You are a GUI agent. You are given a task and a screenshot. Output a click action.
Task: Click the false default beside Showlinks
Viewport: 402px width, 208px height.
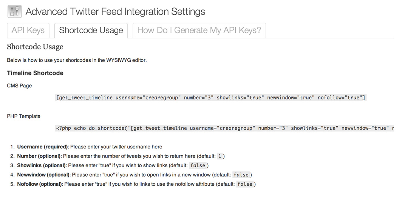[198, 165]
